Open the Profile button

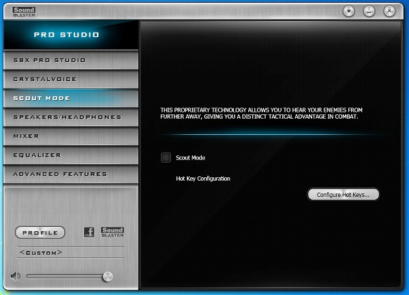pos(40,232)
